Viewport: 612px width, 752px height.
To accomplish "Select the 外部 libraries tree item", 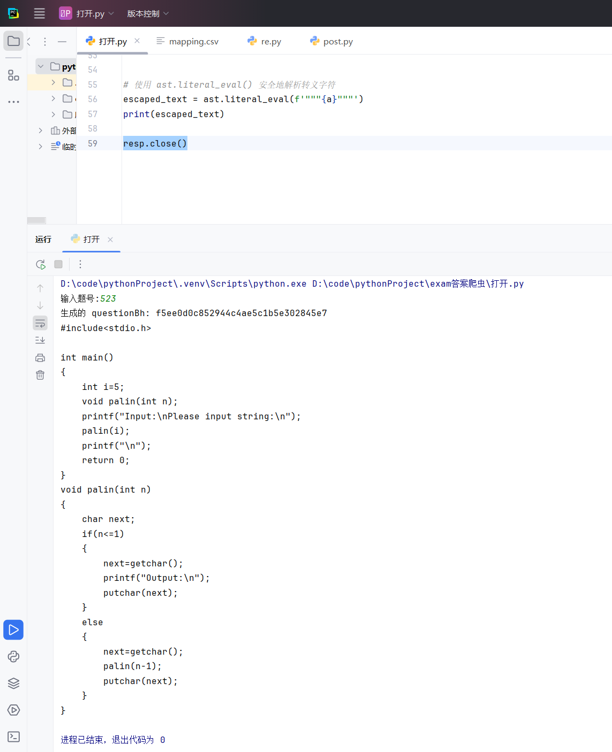I will click(x=63, y=131).
